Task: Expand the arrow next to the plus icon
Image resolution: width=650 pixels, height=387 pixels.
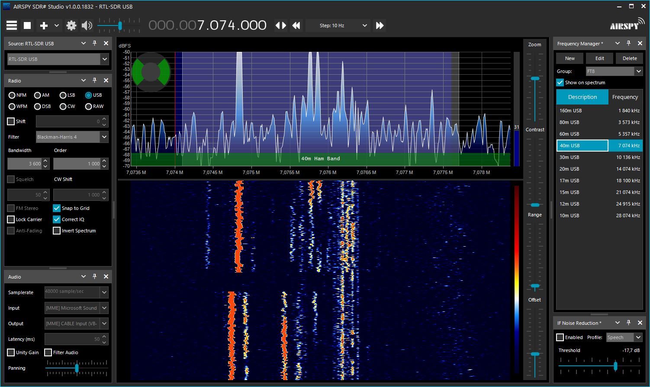Action: [x=57, y=25]
